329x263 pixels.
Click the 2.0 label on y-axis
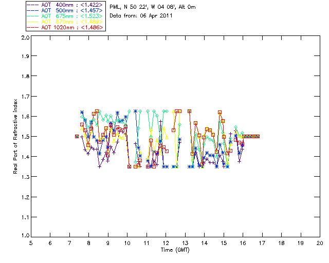(25, 37)
